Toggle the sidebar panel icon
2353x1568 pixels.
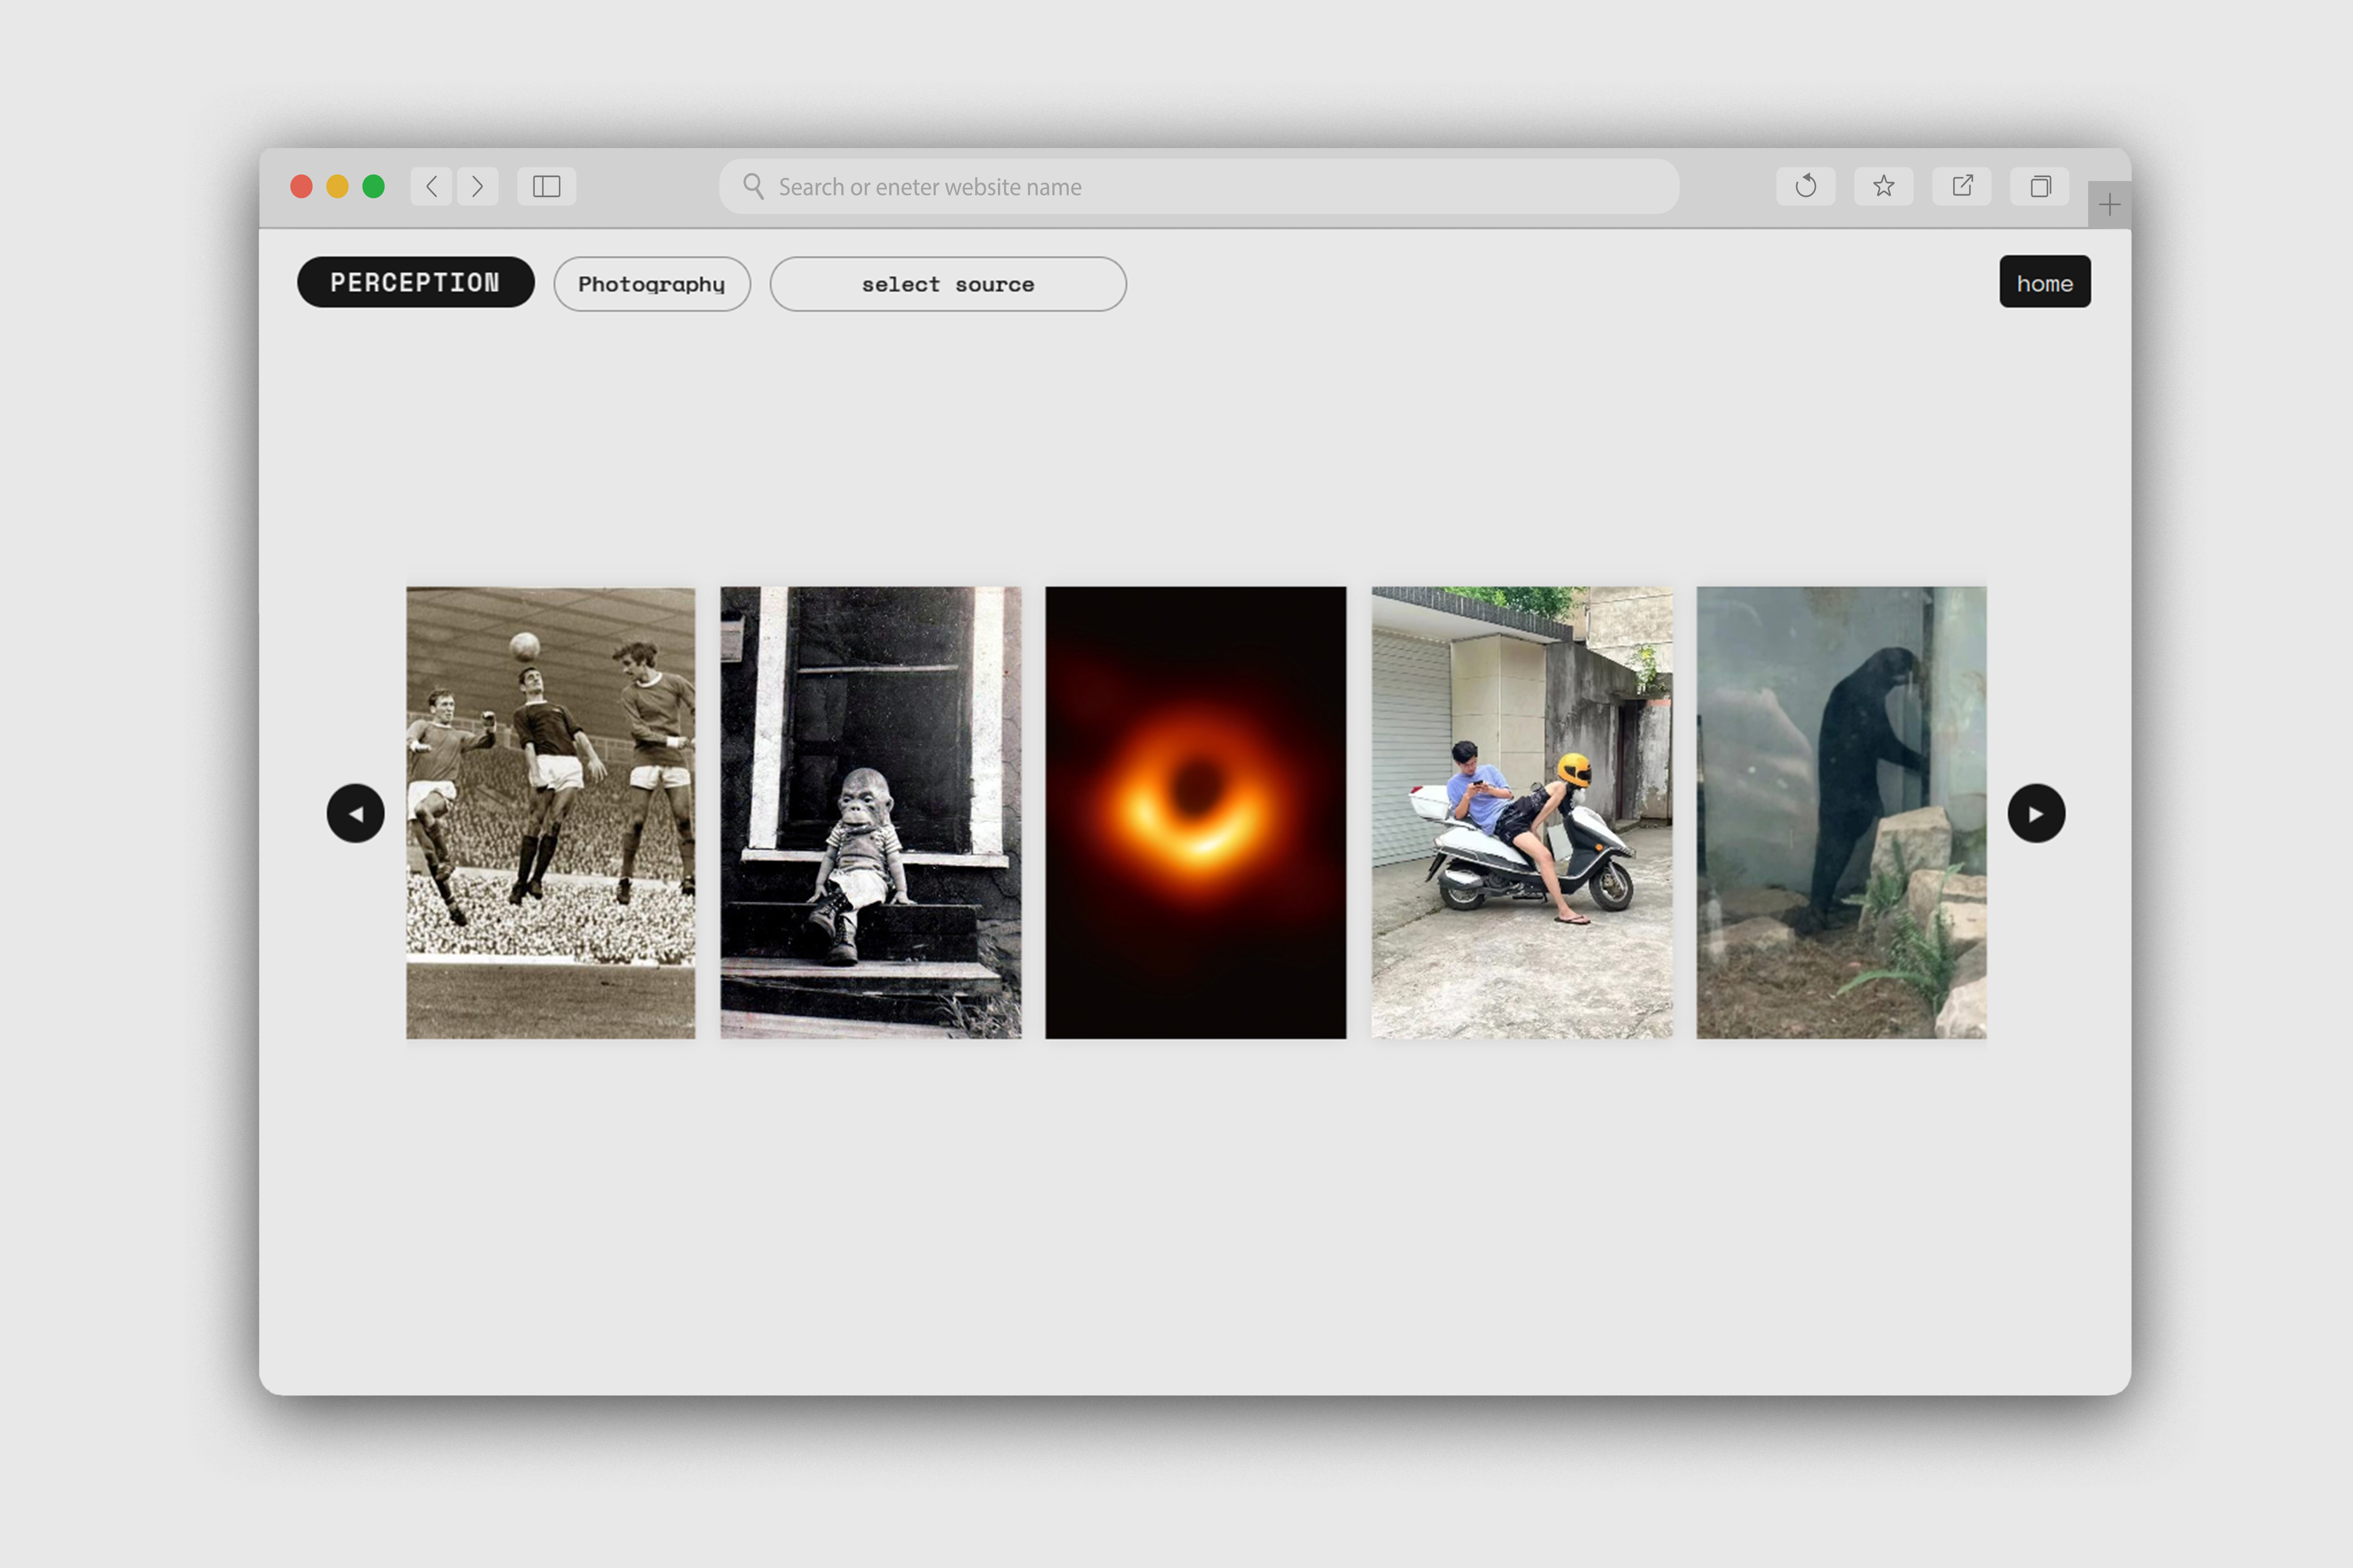pos(546,187)
